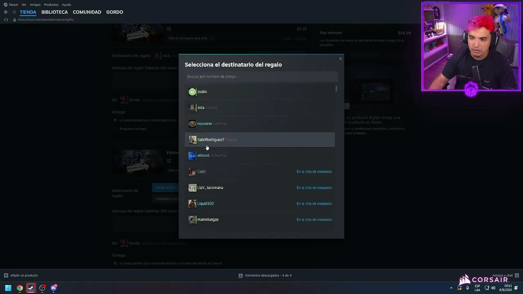
Task: Pick LiaV_lacoreana as gift recipient
Action: (x=260, y=187)
